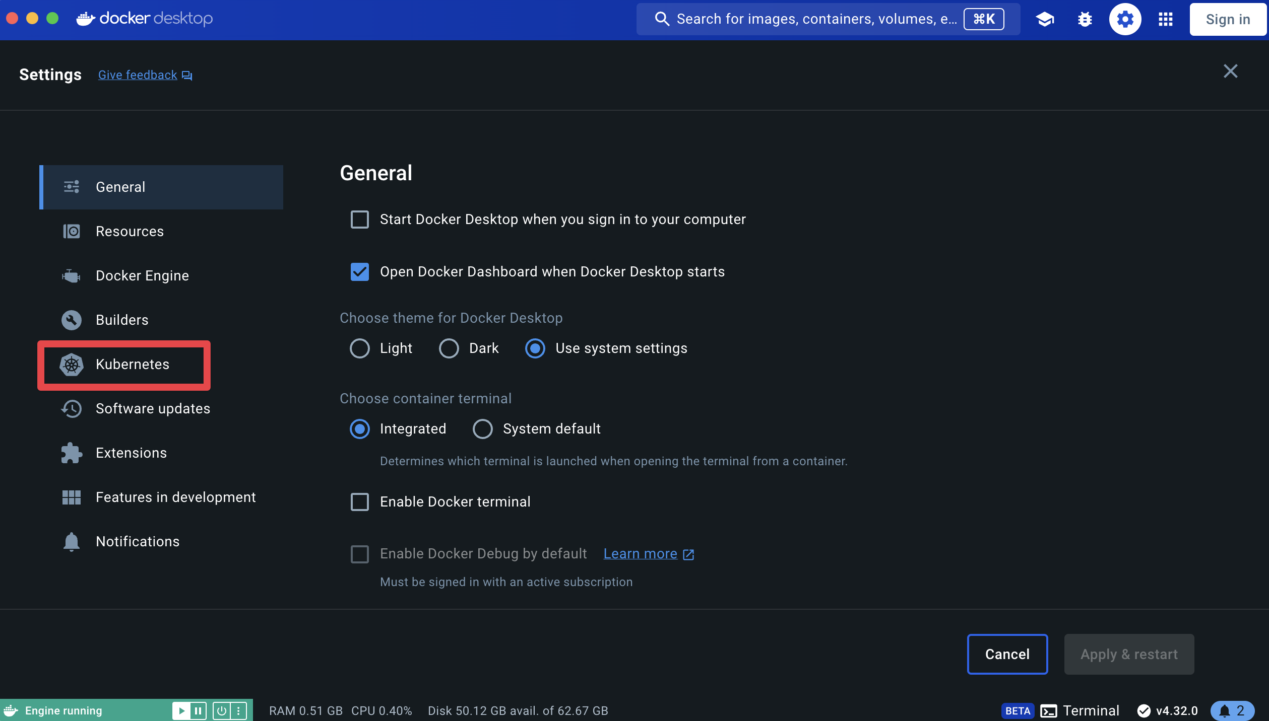Open the Learn more link
The height and width of the screenshot is (721, 1269).
point(640,554)
